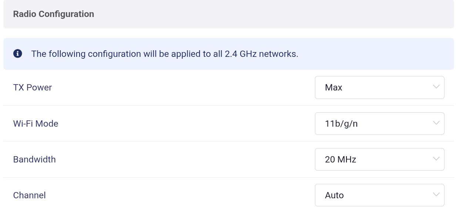Click the Auto value text
This screenshot has height=216, width=460.
pos(334,195)
